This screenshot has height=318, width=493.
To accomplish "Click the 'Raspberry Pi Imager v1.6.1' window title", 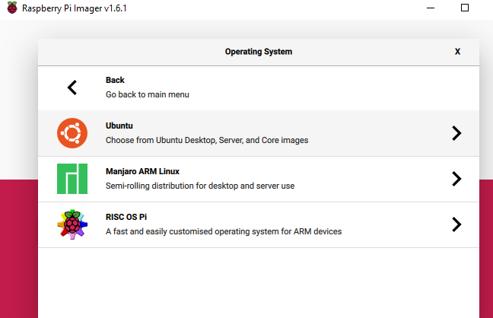I will [75, 8].
